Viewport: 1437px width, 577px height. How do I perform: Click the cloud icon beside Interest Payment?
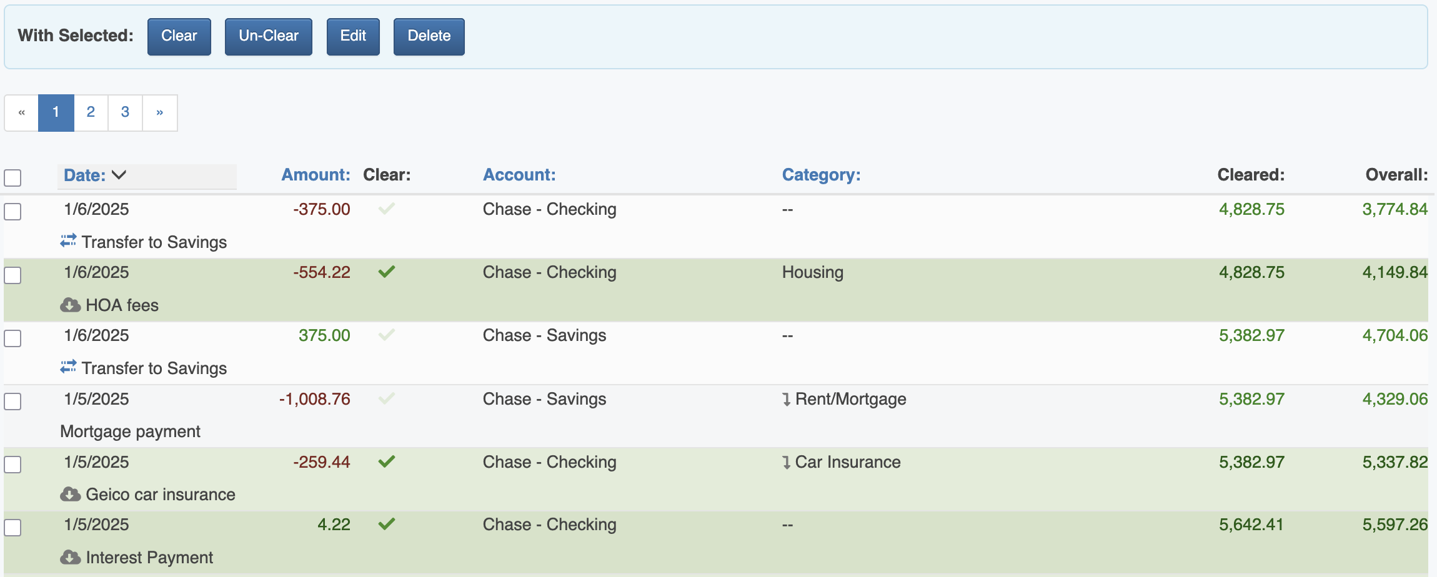tap(70, 558)
